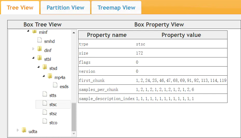Viewport: 241px width, 138px height.
Task: Select the stsz box label
Action: tap(53, 114)
